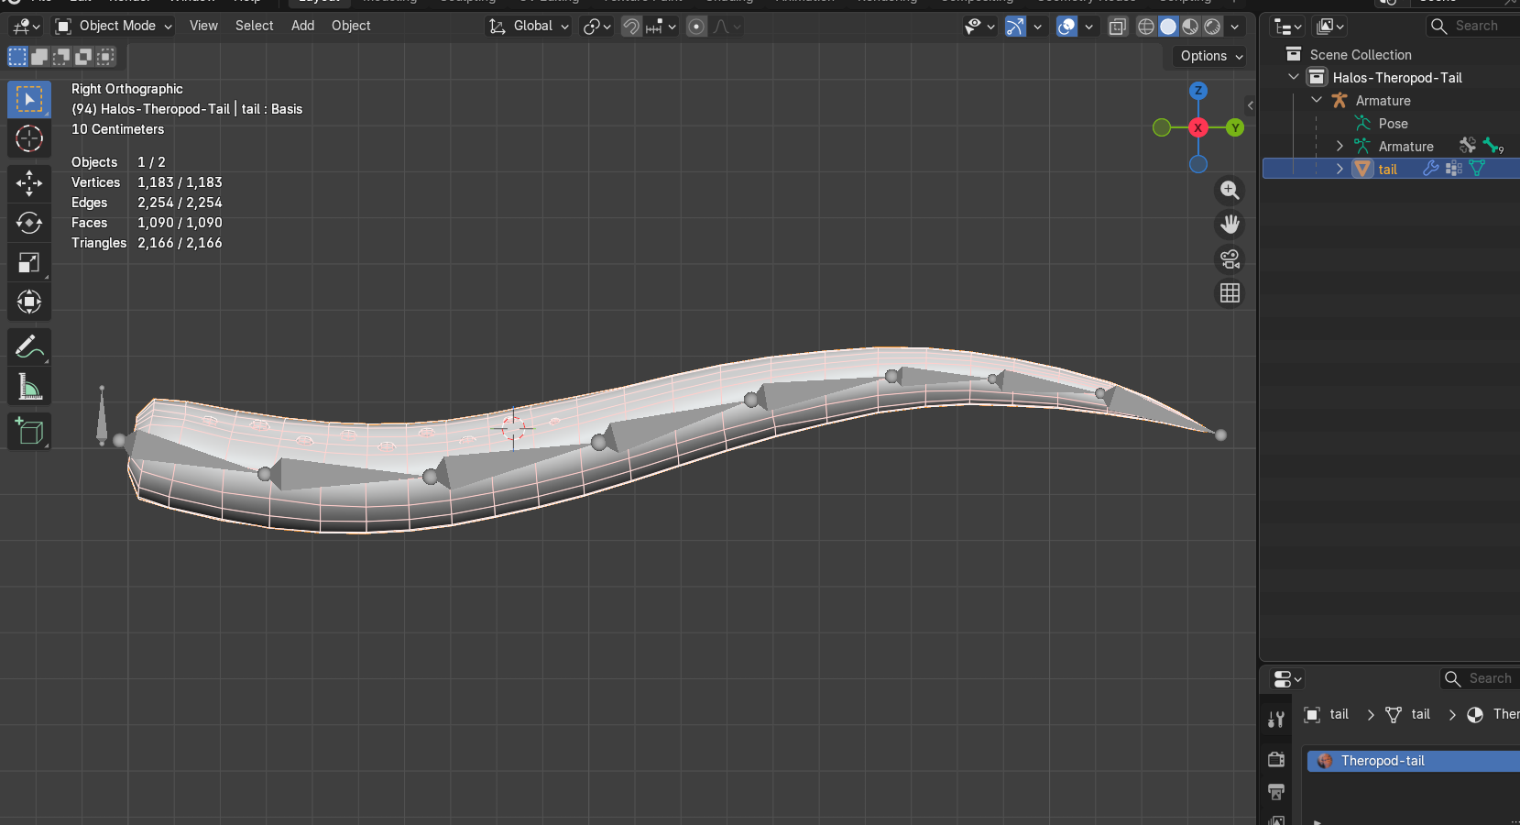Image resolution: width=1520 pixels, height=825 pixels.
Task: Open the Options dropdown
Action: (1211, 56)
